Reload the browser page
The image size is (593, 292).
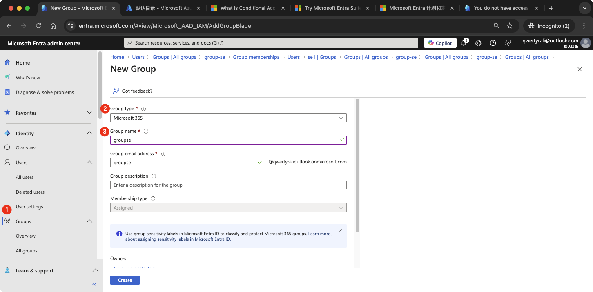(38, 26)
